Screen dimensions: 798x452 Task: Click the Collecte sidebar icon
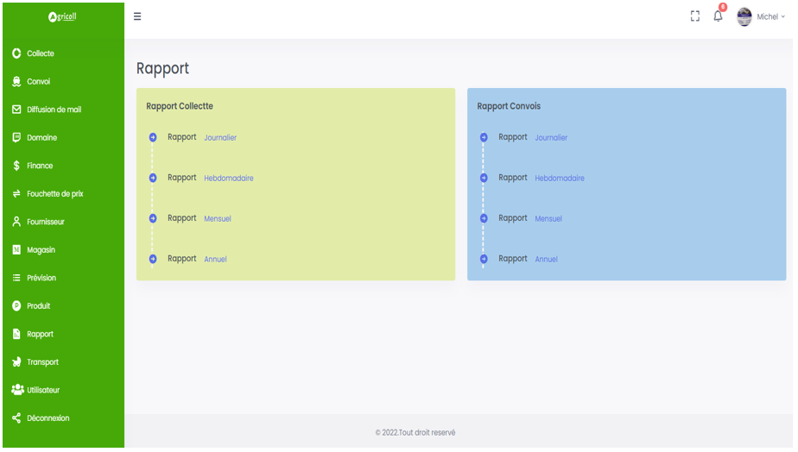pos(16,53)
